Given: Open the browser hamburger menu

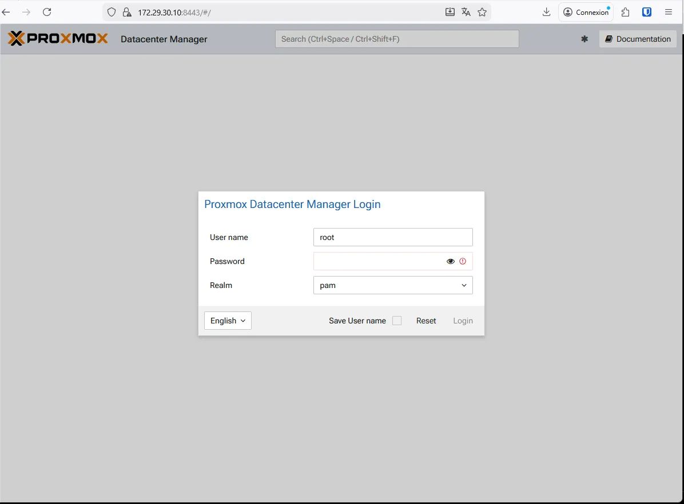Looking at the screenshot, I should coord(669,12).
